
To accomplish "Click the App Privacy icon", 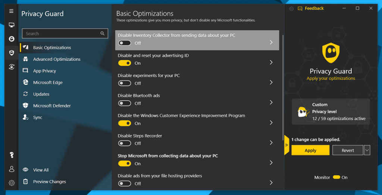I will (x=25, y=70).
